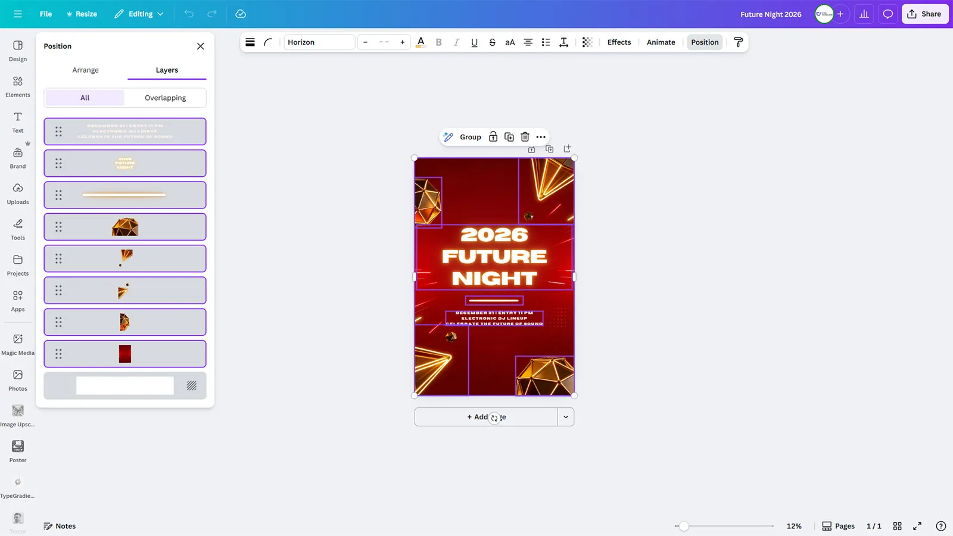The height and width of the screenshot is (536, 953).
Task: Click the transparency checkerboard icon
Action: (587, 42)
